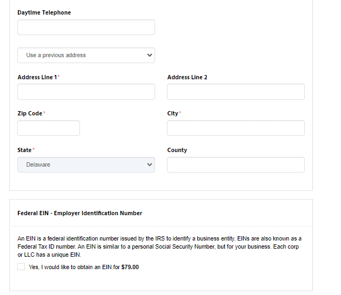The image size is (341, 295).
Task: Open the 'Use a previous address' dropdown
Action: point(86,56)
